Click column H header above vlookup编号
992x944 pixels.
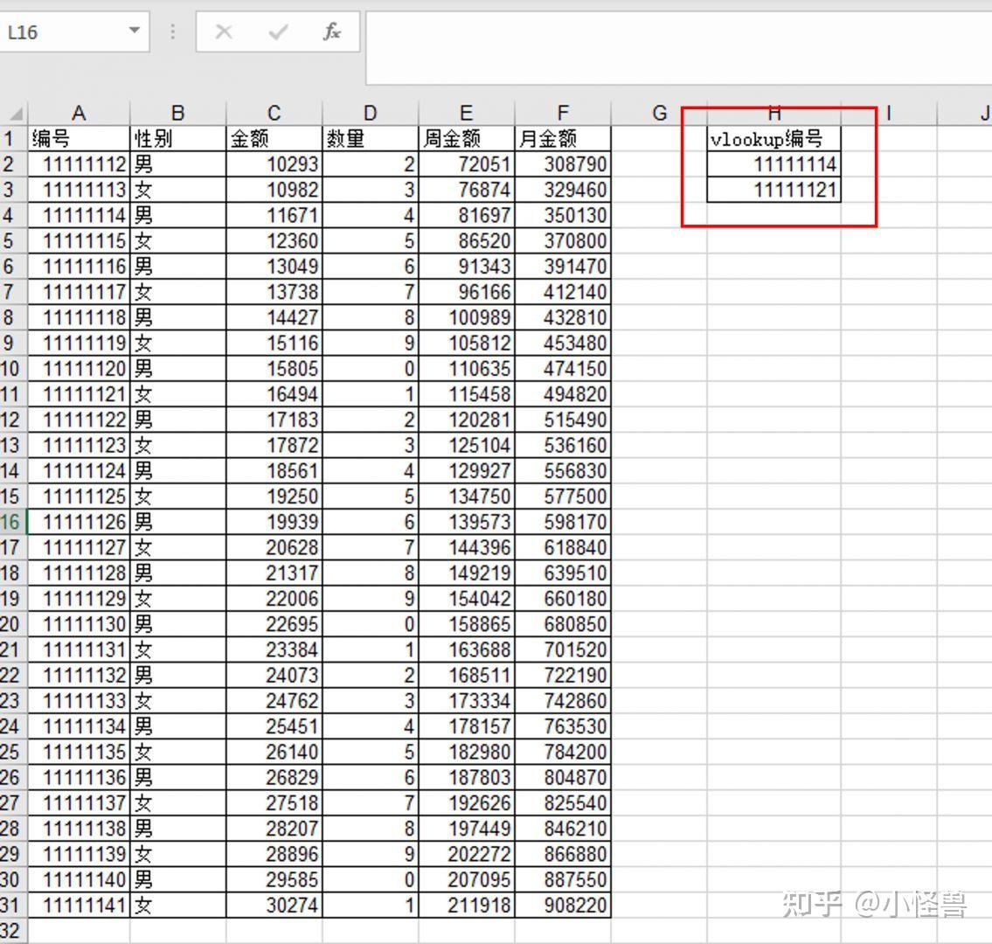[773, 113]
